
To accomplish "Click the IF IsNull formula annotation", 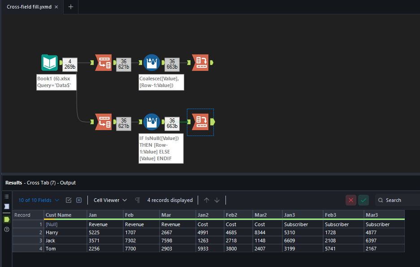I will (161, 149).
